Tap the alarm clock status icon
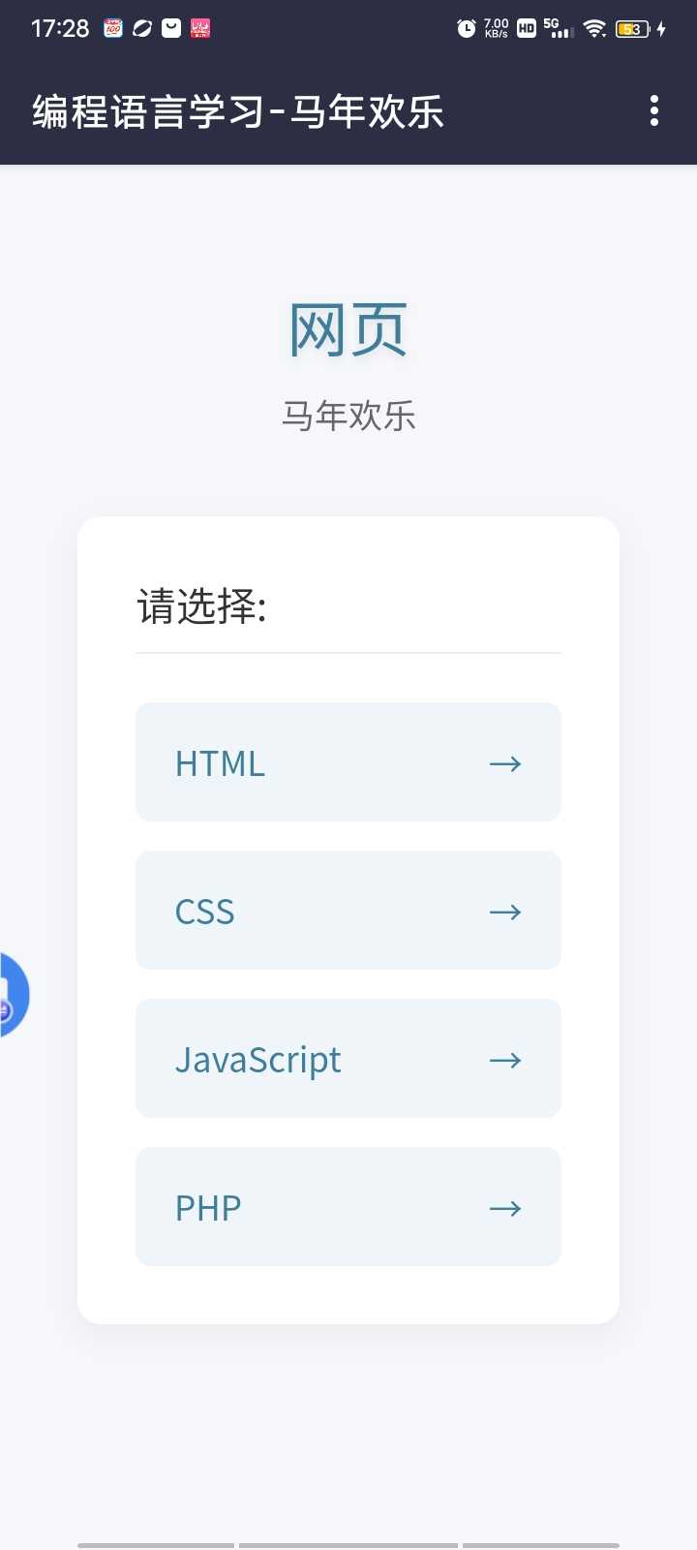The image size is (697, 1550). 466,28
